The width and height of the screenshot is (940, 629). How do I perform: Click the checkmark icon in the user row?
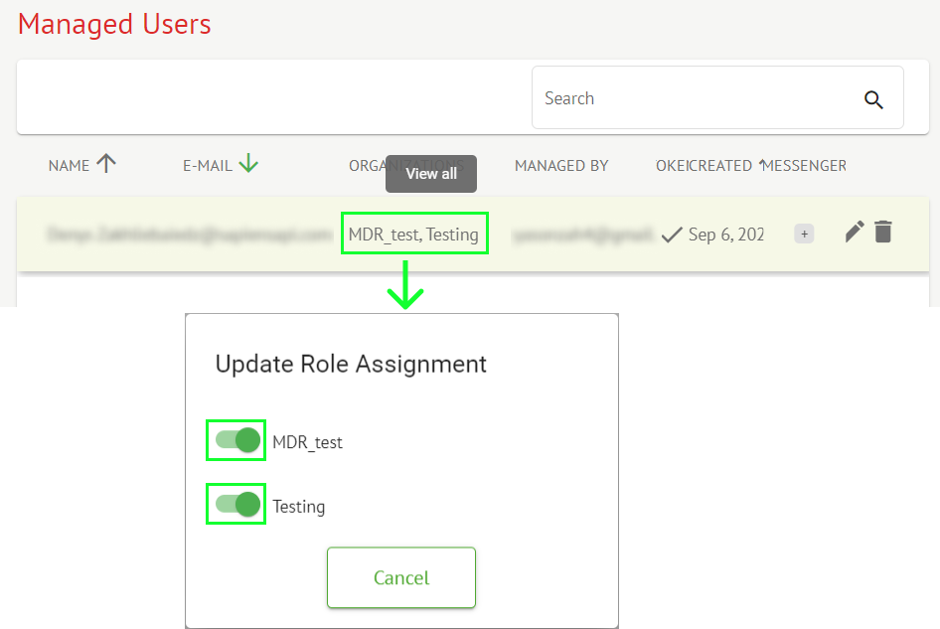coord(672,235)
